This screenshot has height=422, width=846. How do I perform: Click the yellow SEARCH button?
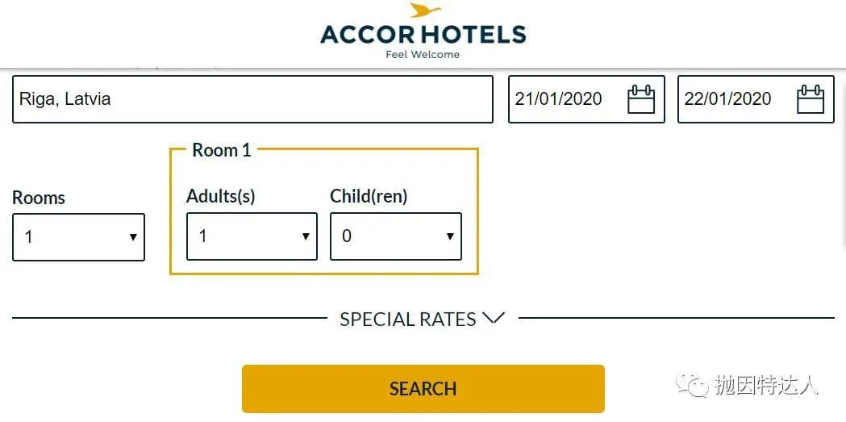(423, 389)
